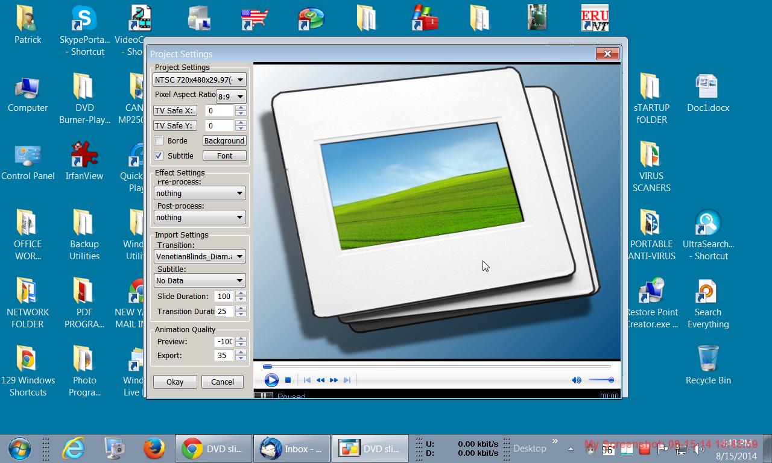Image resolution: width=772 pixels, height=463 pixels.
Task: Click the TV Safe X value field
Action: [220, 110]
